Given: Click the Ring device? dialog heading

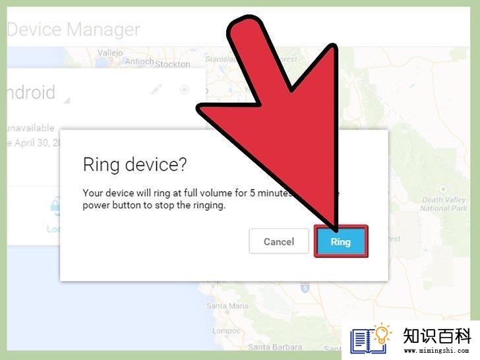Looking at the screenshot, I should tap(135, 164).
